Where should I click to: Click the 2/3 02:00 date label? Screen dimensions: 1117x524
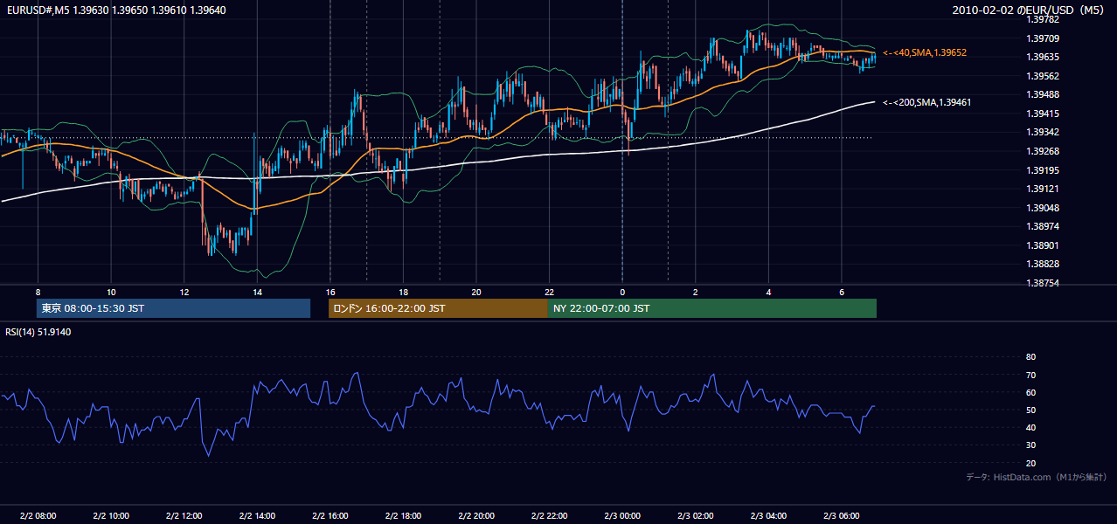point(696,516)
